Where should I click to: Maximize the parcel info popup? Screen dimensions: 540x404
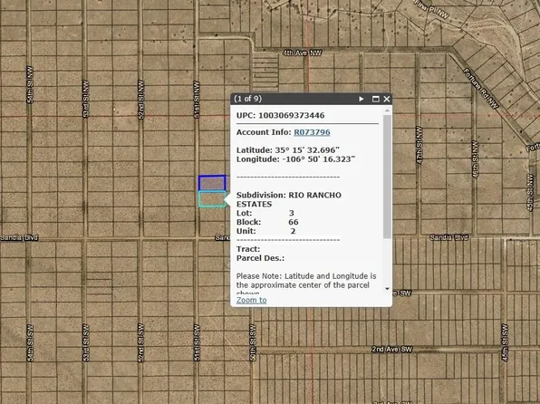376,99
